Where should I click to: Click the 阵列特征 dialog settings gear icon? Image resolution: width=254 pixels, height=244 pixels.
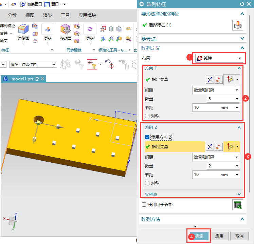[x=142, y=4]
